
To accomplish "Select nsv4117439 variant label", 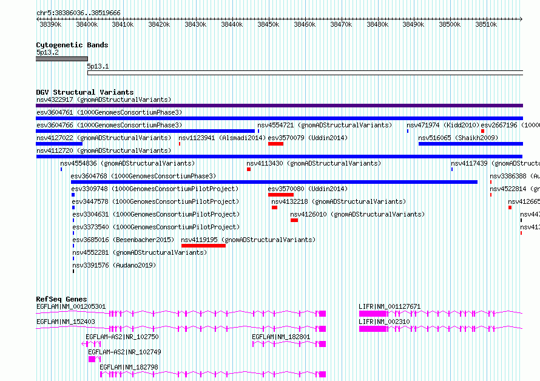I will click(x=495, y=164).
